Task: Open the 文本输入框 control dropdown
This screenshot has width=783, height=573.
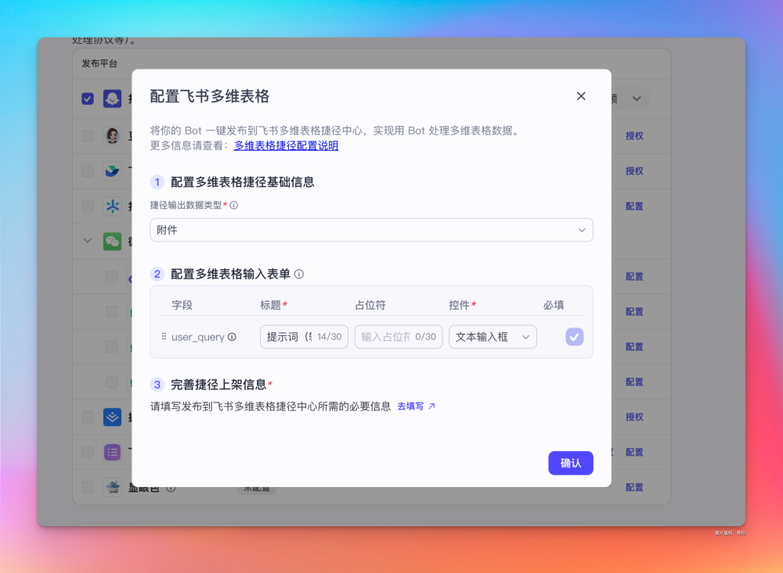Action: tap(493, 337)
